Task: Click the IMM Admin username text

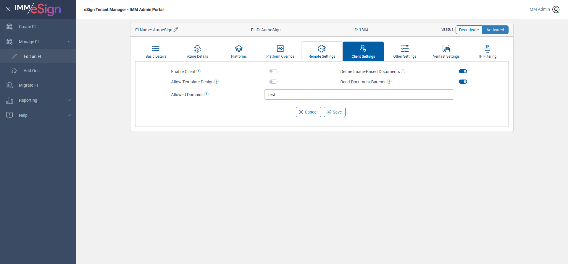Action: (539, 9)
